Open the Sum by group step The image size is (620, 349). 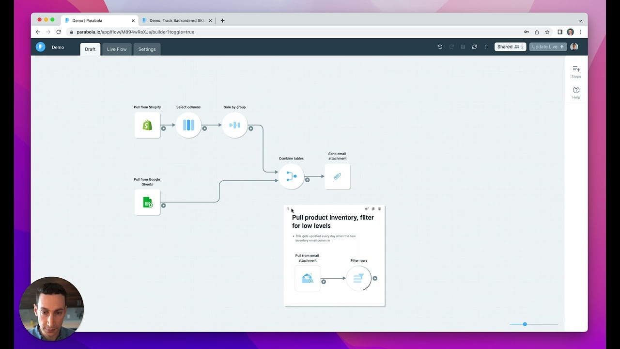[x=234, y=125]
